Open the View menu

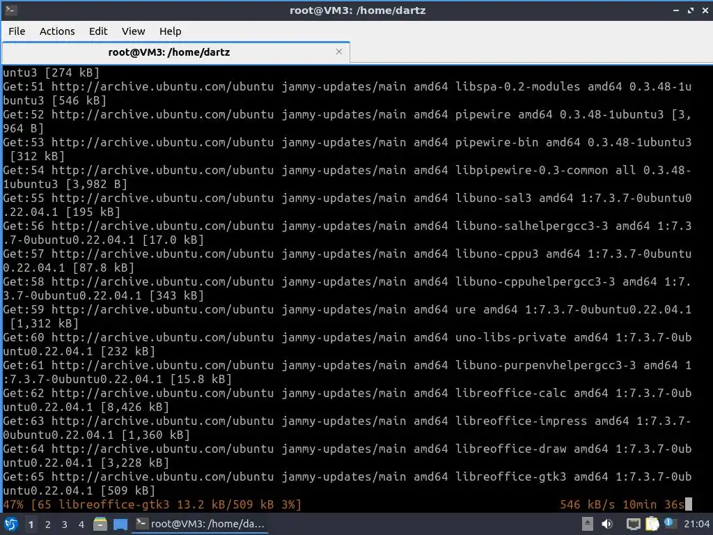click(x=133, y=31)
